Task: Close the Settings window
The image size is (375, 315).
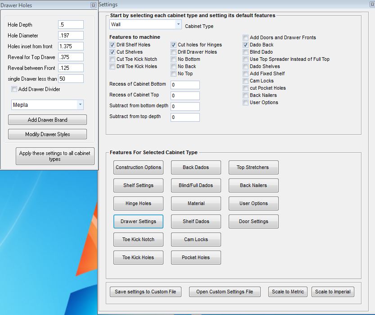Action: [372, 5]
